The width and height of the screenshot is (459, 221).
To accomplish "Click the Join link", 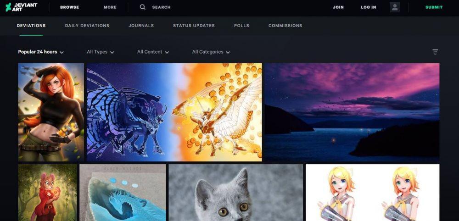I will (x=338, y=7).
